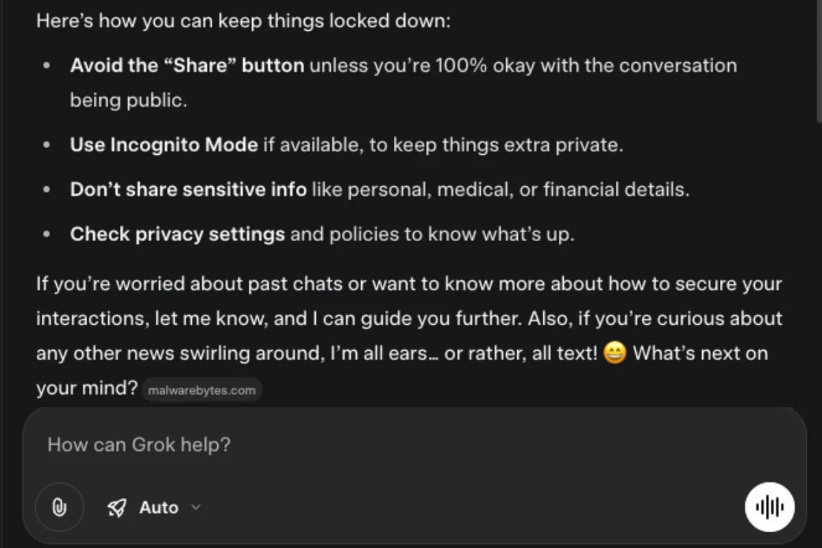The height and width of the screenshot is (548, 822).
Task: Click the bullet dot before "Use Incognito Mode"
Action: 47,145
